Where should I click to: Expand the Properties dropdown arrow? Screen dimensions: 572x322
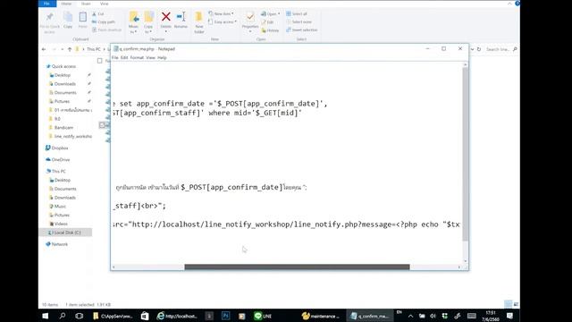pos(250,32)
